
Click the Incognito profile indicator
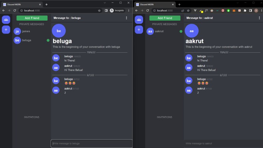tap(117, 10)
